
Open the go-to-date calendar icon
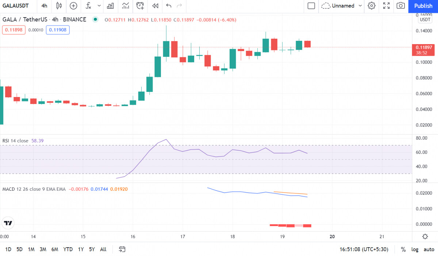click(122, 249)
